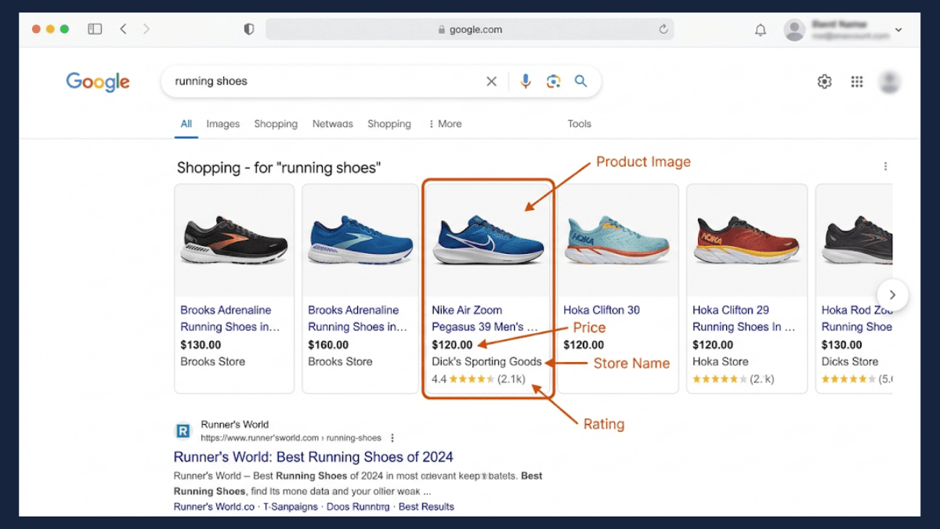
Task: Open the Hoka Rod product title link
Action: [x=857, y=318]
